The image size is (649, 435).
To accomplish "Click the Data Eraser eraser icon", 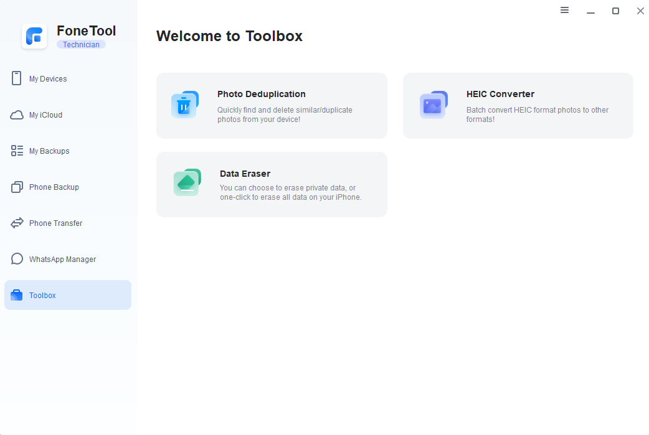I will 187,184.
